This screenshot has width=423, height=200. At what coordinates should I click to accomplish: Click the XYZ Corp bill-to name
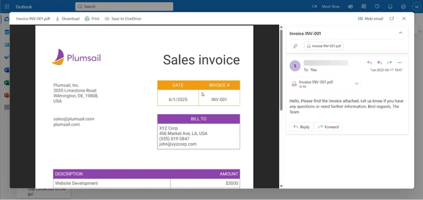168,128
